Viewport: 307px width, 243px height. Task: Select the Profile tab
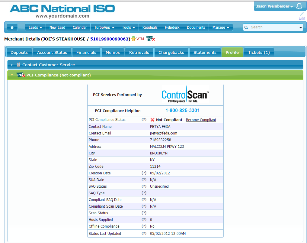point(232,52)
